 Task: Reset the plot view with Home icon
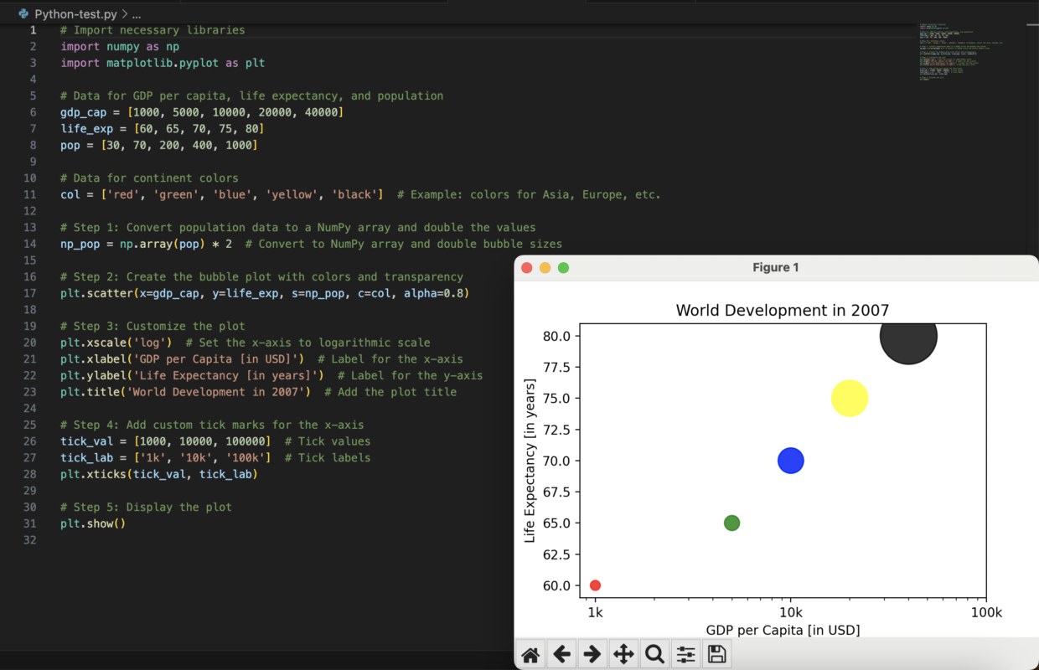click(x=530, y=654)
